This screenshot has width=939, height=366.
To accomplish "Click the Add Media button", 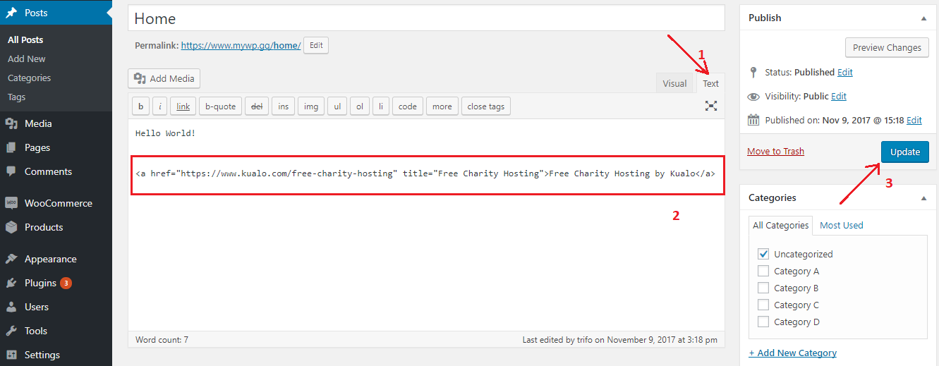I will click(164, 78).
